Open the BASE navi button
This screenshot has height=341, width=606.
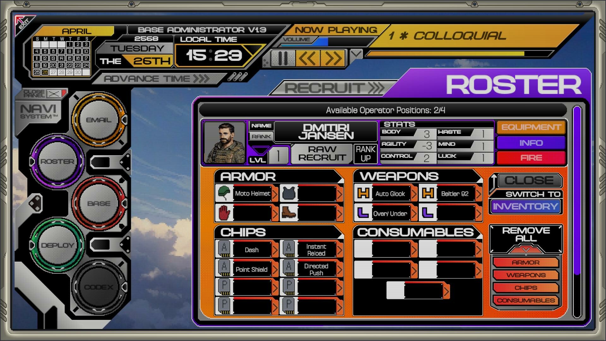tap(99, 203)
